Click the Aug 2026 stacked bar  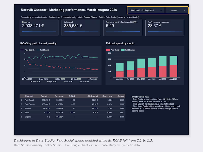point(173,67)
